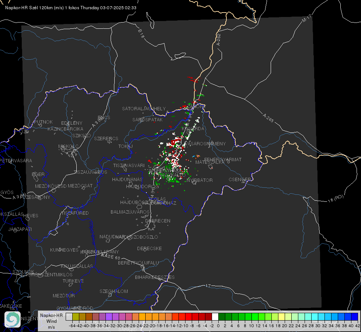Pick the bright green swatch between 10 and 12
The height and width of the screenshot is (332, 361).
(x=255, y=317)
